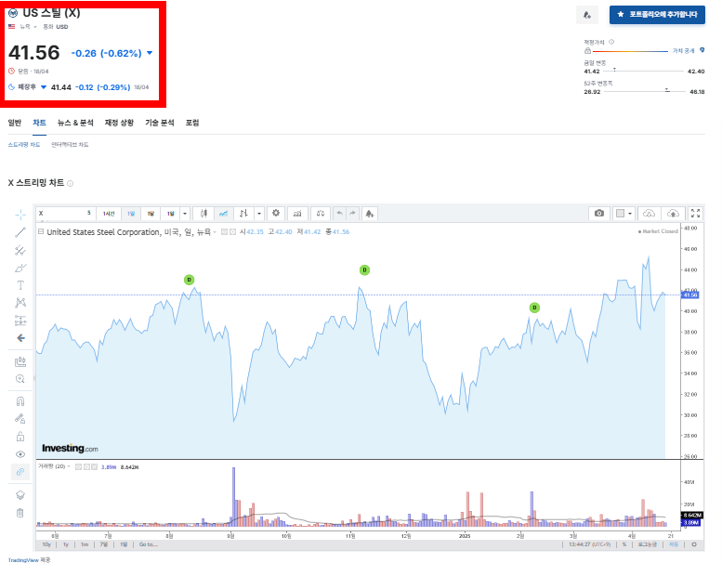Open the measure ruler tool
Image resolution: width=722 pixels, height=563 pixels.
(x=20, y=361)
